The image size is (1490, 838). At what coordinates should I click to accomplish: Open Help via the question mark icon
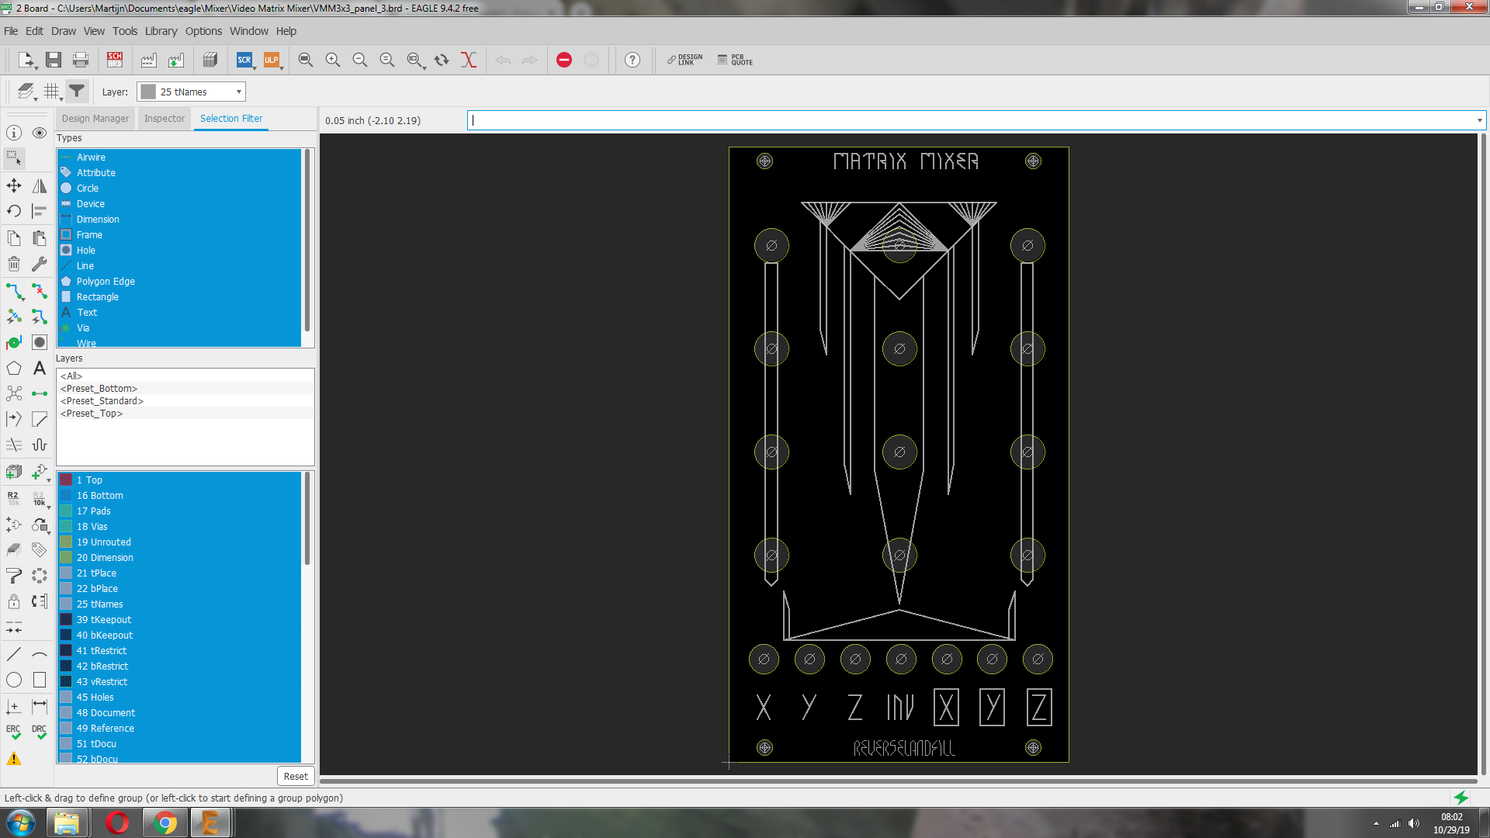632,60
